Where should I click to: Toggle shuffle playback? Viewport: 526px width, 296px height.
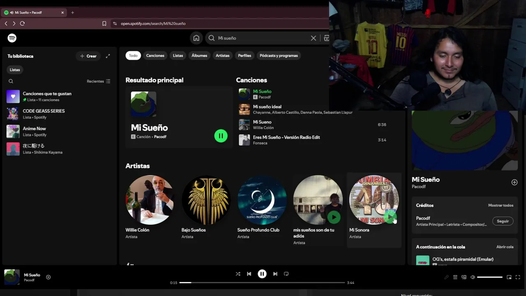(238, 274)
